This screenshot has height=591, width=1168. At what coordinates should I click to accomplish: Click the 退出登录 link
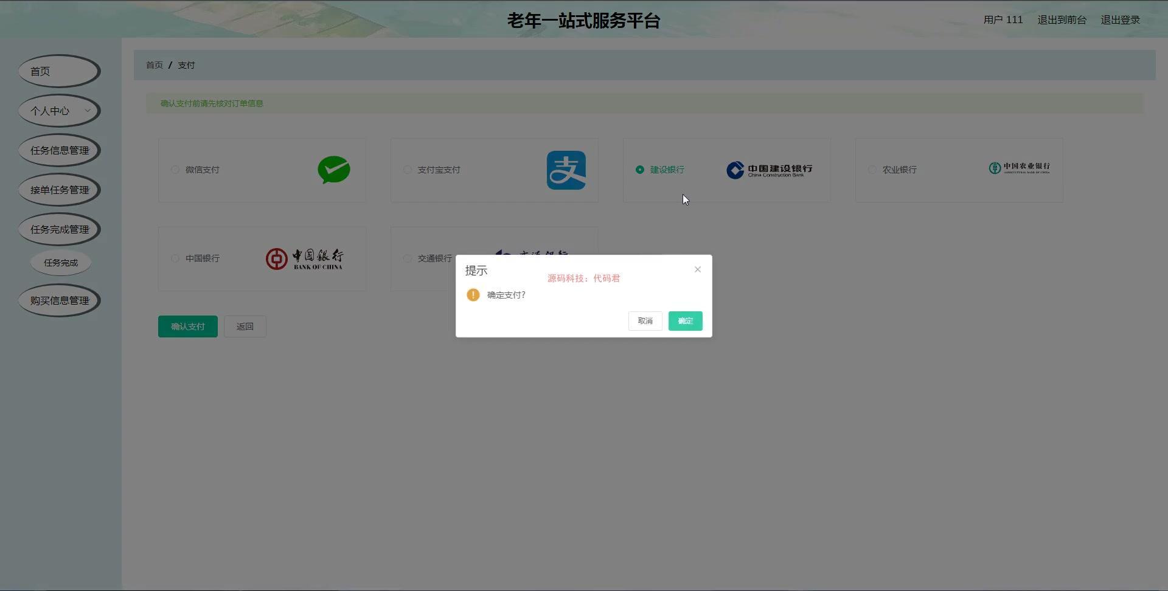(1120, 20)
